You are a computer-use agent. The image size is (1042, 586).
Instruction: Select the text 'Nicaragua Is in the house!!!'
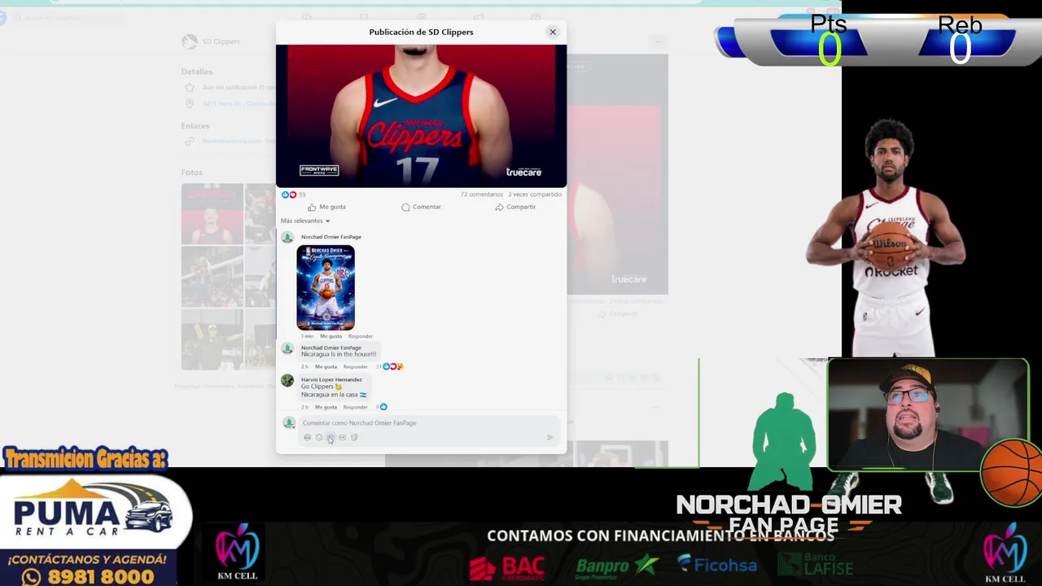click(x=339, y=354)
